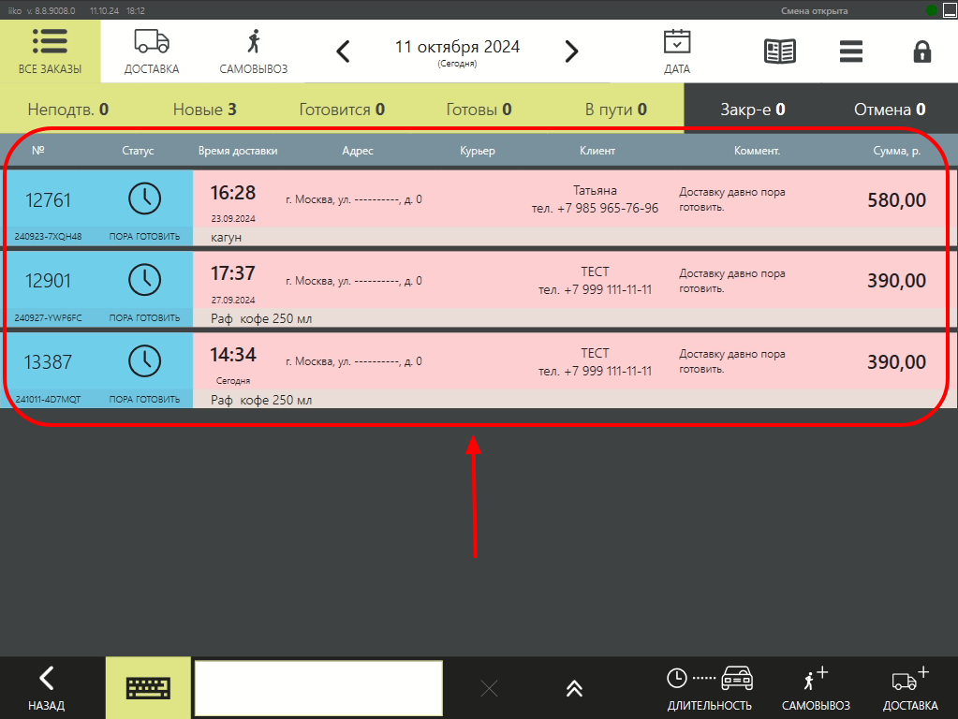Sort by Адрес column header
This screenshot has height=719, width=958.
(358, 151)
